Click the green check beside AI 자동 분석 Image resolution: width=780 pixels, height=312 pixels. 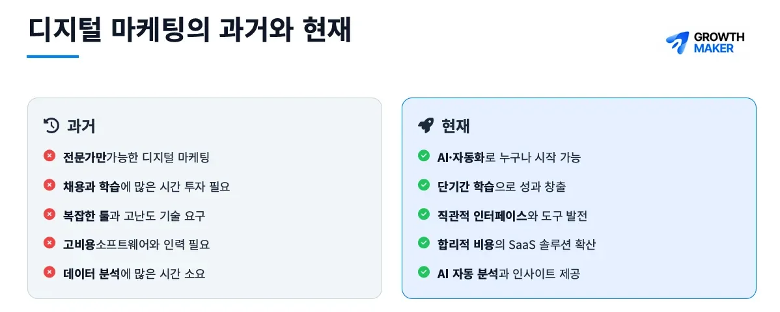coord(424,272)
